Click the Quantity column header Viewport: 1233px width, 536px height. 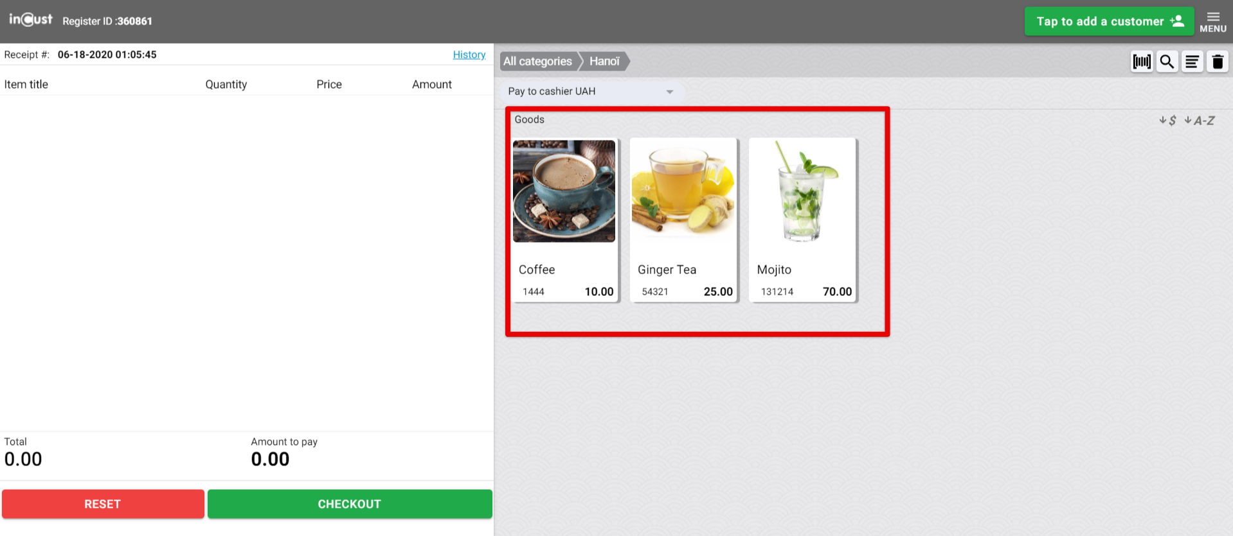pos(226,84)
